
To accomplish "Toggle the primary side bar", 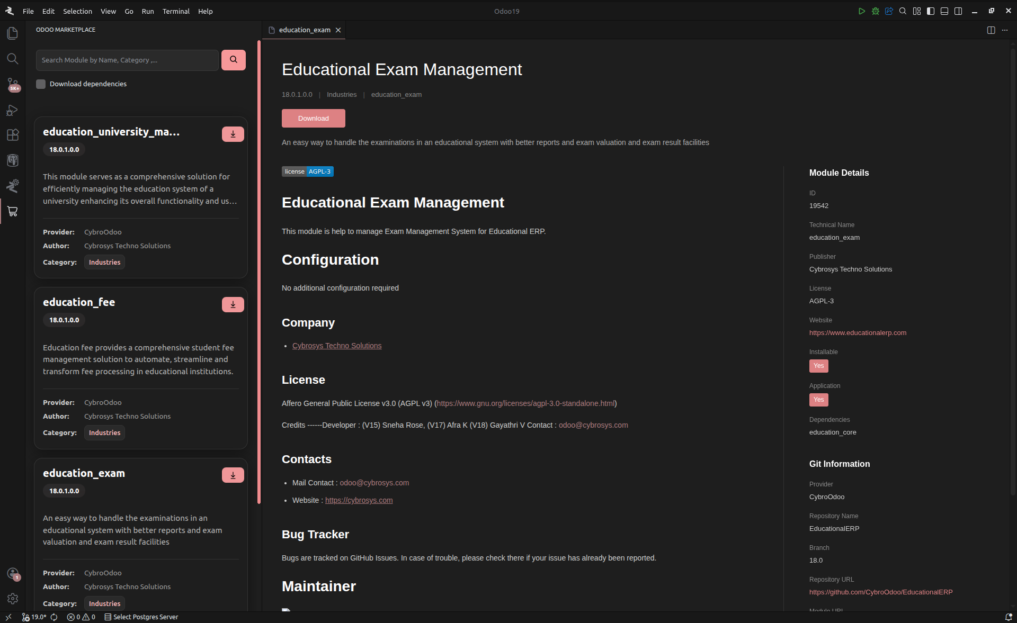I will pos(931,11).
